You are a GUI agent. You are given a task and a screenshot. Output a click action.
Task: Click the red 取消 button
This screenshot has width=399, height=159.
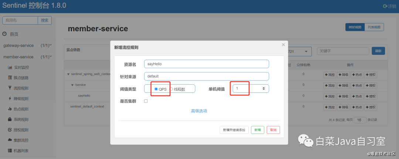[x=273, y=130]
